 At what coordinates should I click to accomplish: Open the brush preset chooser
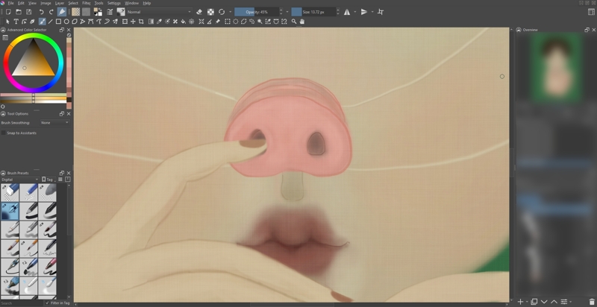pos(121,12)
